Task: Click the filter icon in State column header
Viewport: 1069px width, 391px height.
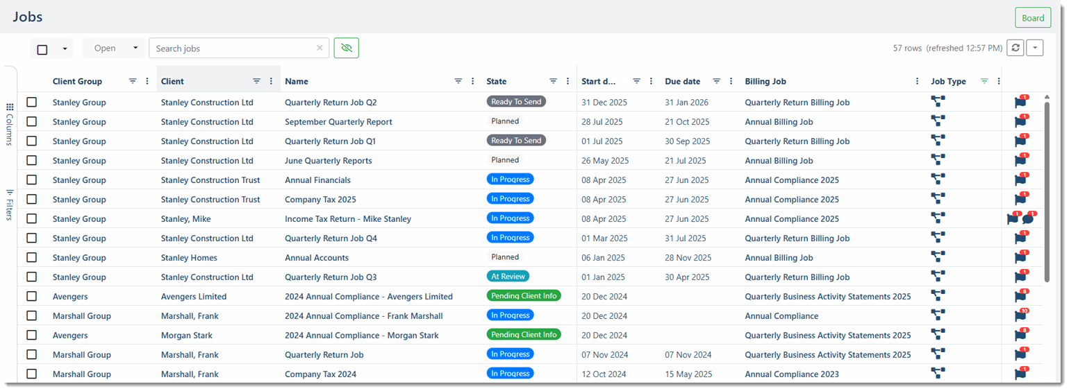Action: click(554, 81)
